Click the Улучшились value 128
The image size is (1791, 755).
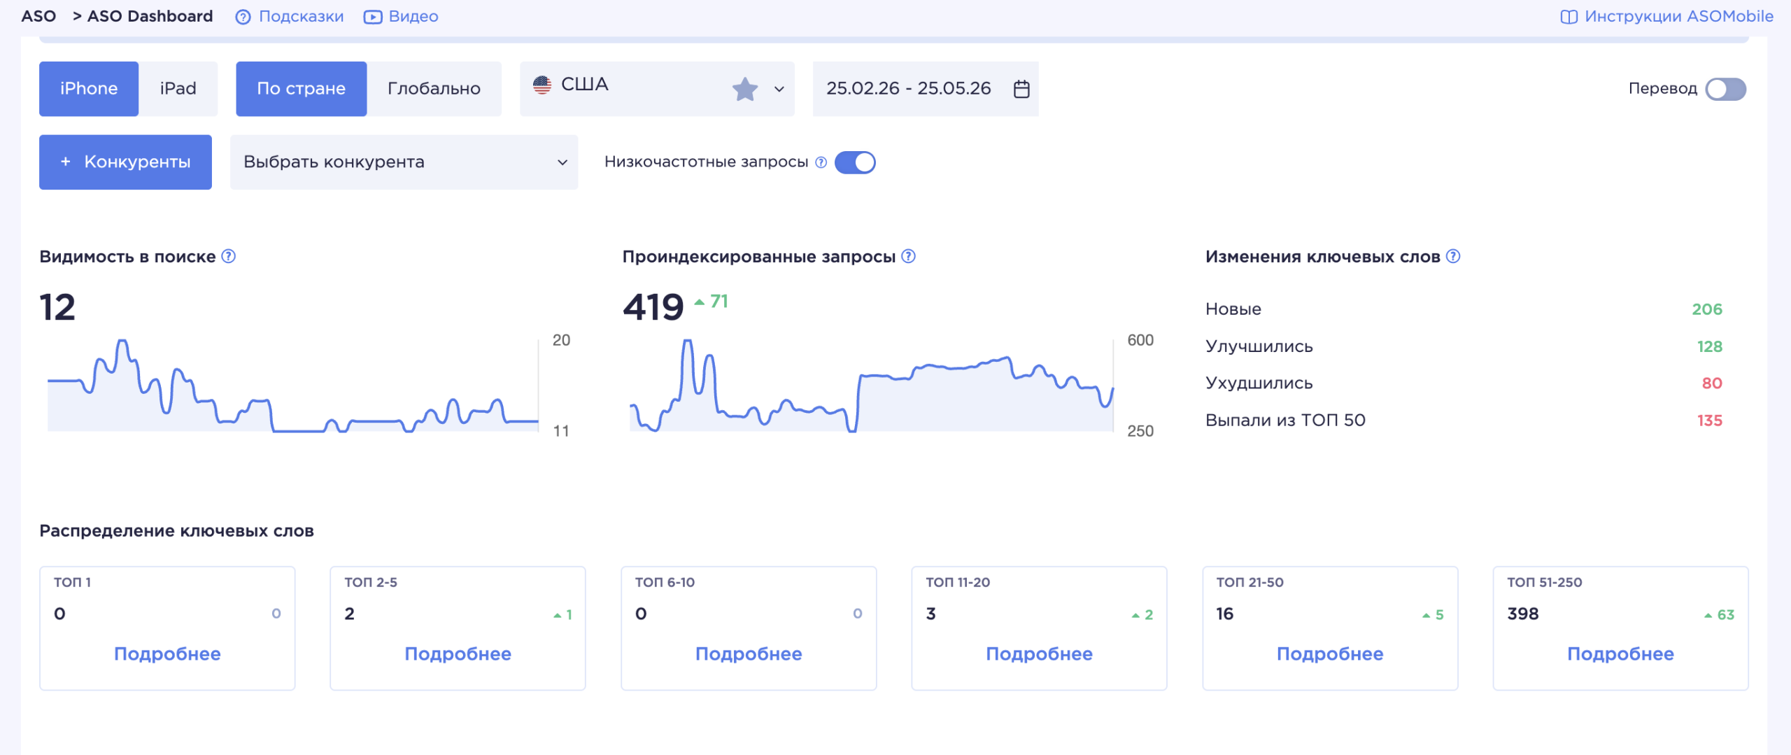pos(1710,346)
